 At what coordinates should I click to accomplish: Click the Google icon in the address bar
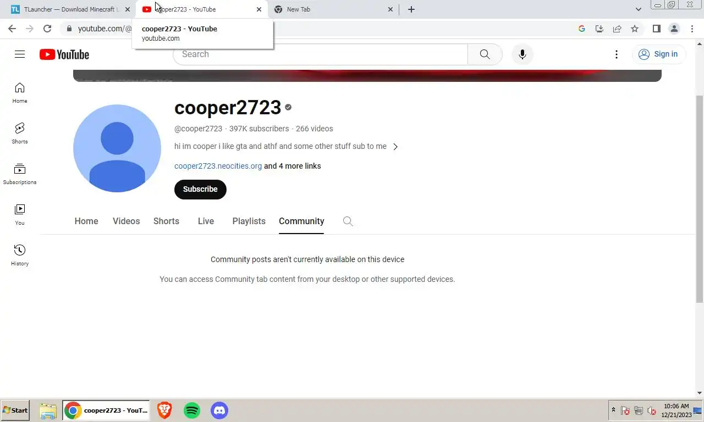pos(582,29)
